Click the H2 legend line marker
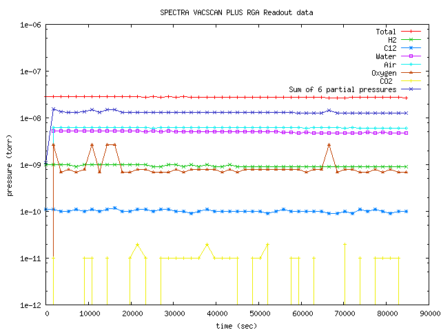The height and width of the screenshot is (330, 441). tap(411, 40)
